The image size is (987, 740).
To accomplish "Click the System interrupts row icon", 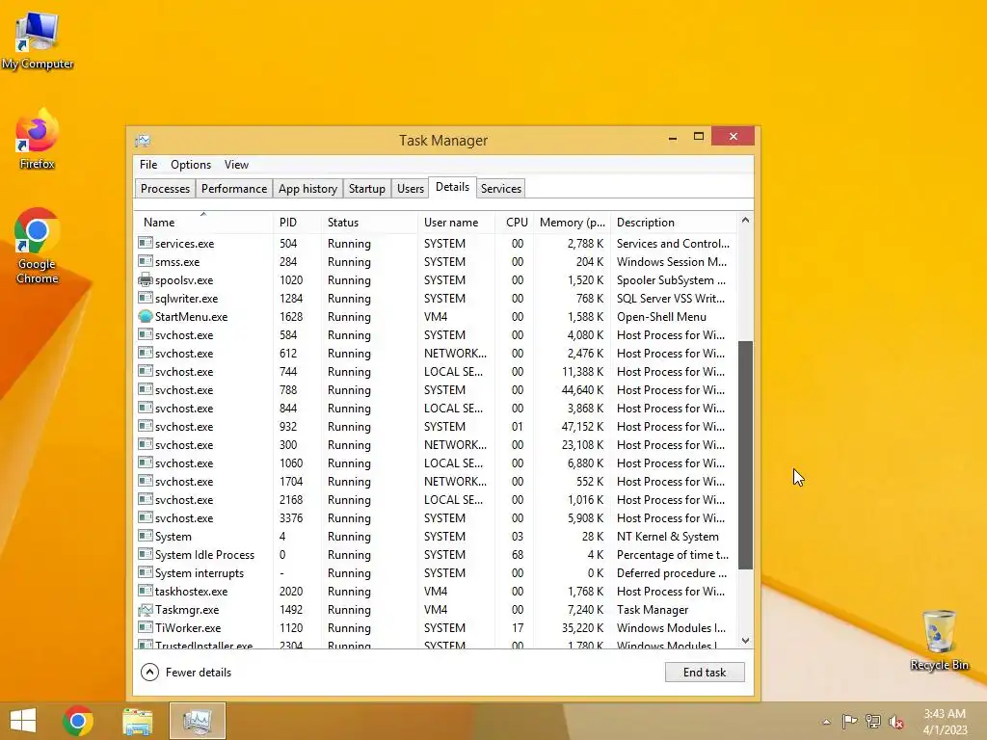I will [146, 572].
